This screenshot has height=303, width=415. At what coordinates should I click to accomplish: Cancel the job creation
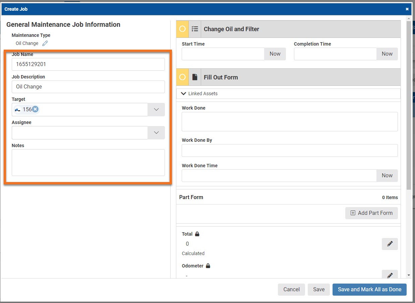tap(291, 290)
